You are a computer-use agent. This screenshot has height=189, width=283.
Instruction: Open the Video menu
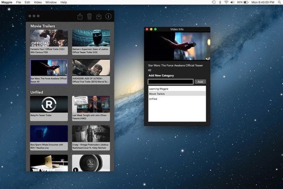click(38, 2)
